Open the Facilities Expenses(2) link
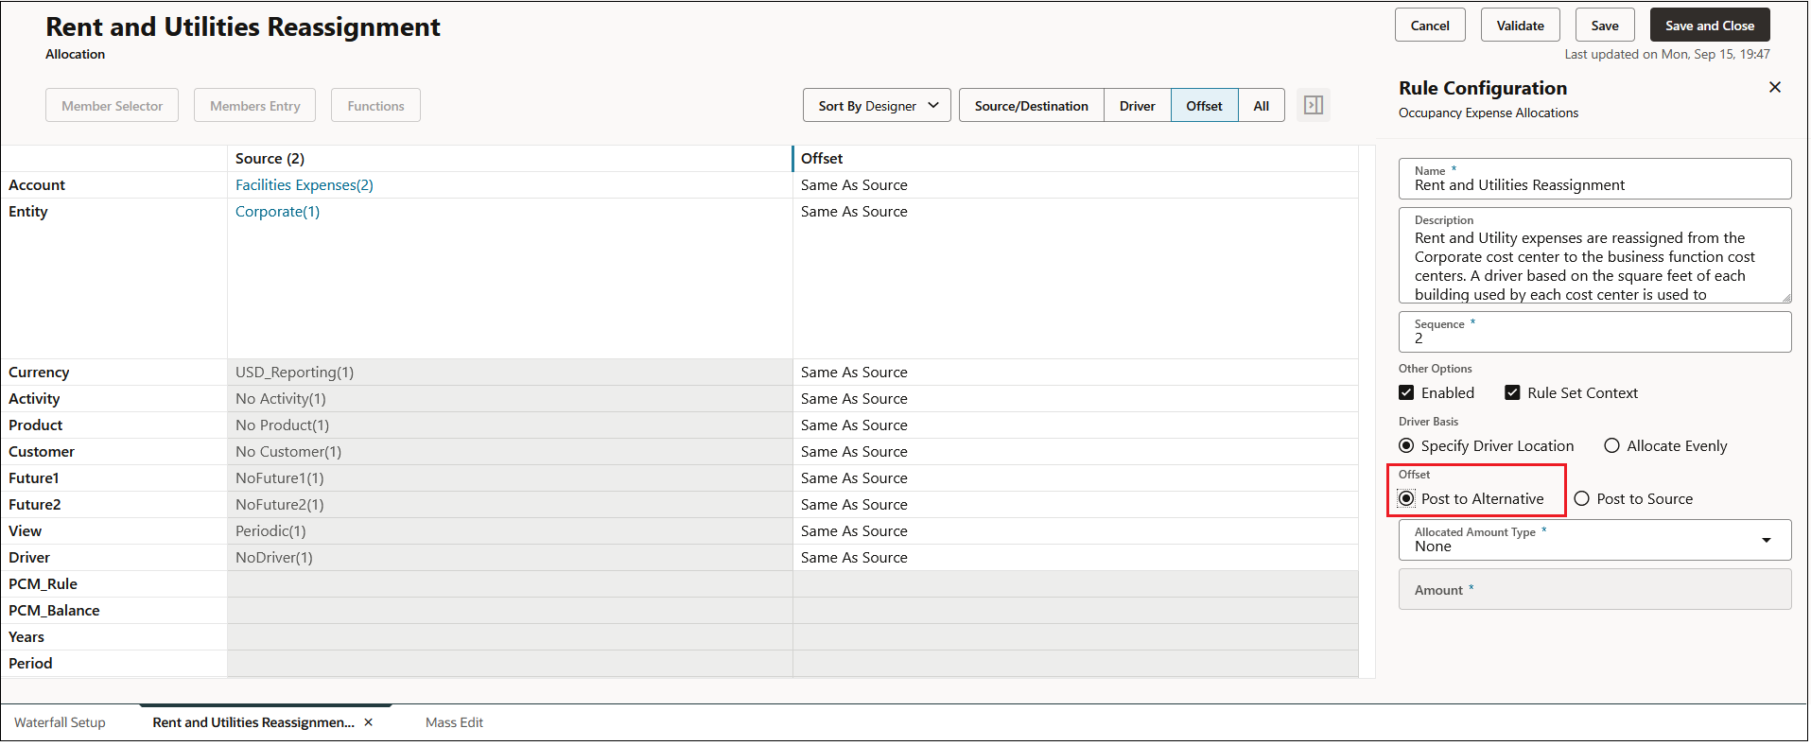1811x746 pixels. pyautogui.click(x=305, y=185)
